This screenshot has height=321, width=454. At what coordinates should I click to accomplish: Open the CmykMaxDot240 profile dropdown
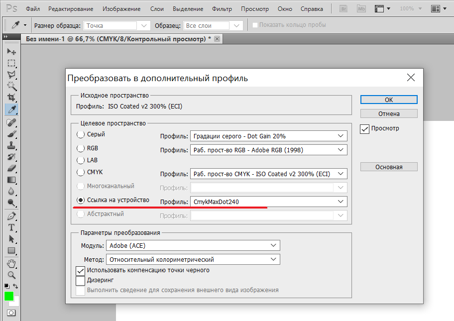point(268,202)
